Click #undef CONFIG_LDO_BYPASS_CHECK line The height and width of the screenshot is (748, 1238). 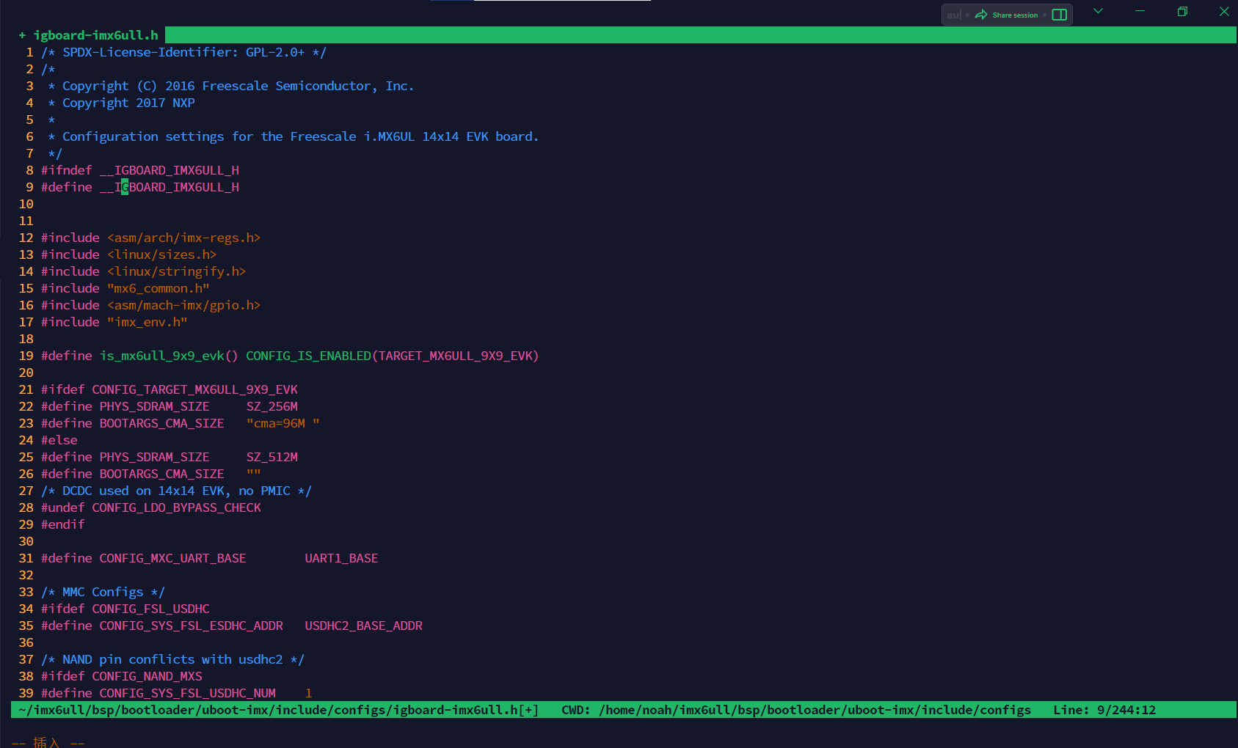[x=151, y=507]
